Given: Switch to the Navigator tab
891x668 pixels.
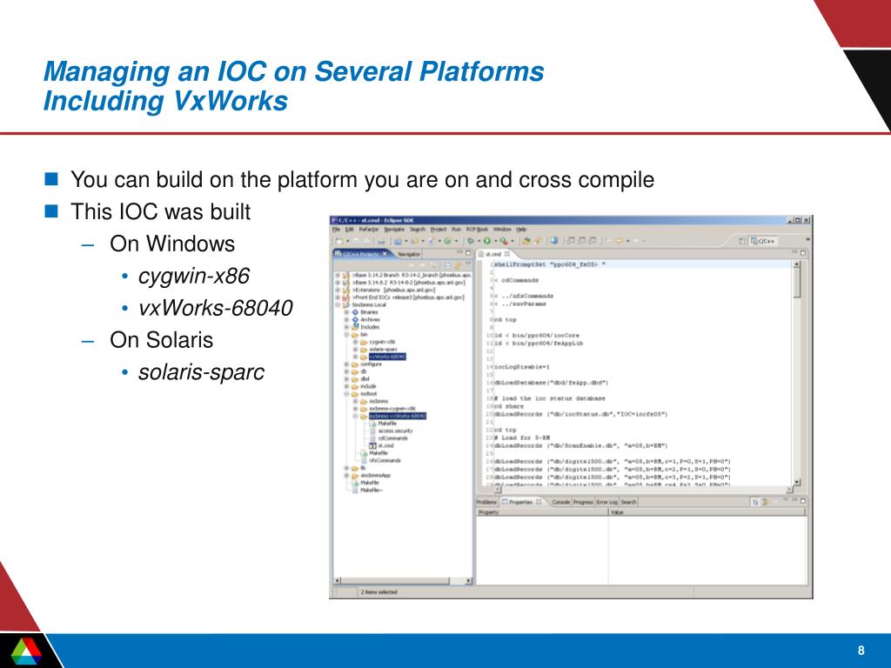Looking at the screenshot, I should coord(409,254).
